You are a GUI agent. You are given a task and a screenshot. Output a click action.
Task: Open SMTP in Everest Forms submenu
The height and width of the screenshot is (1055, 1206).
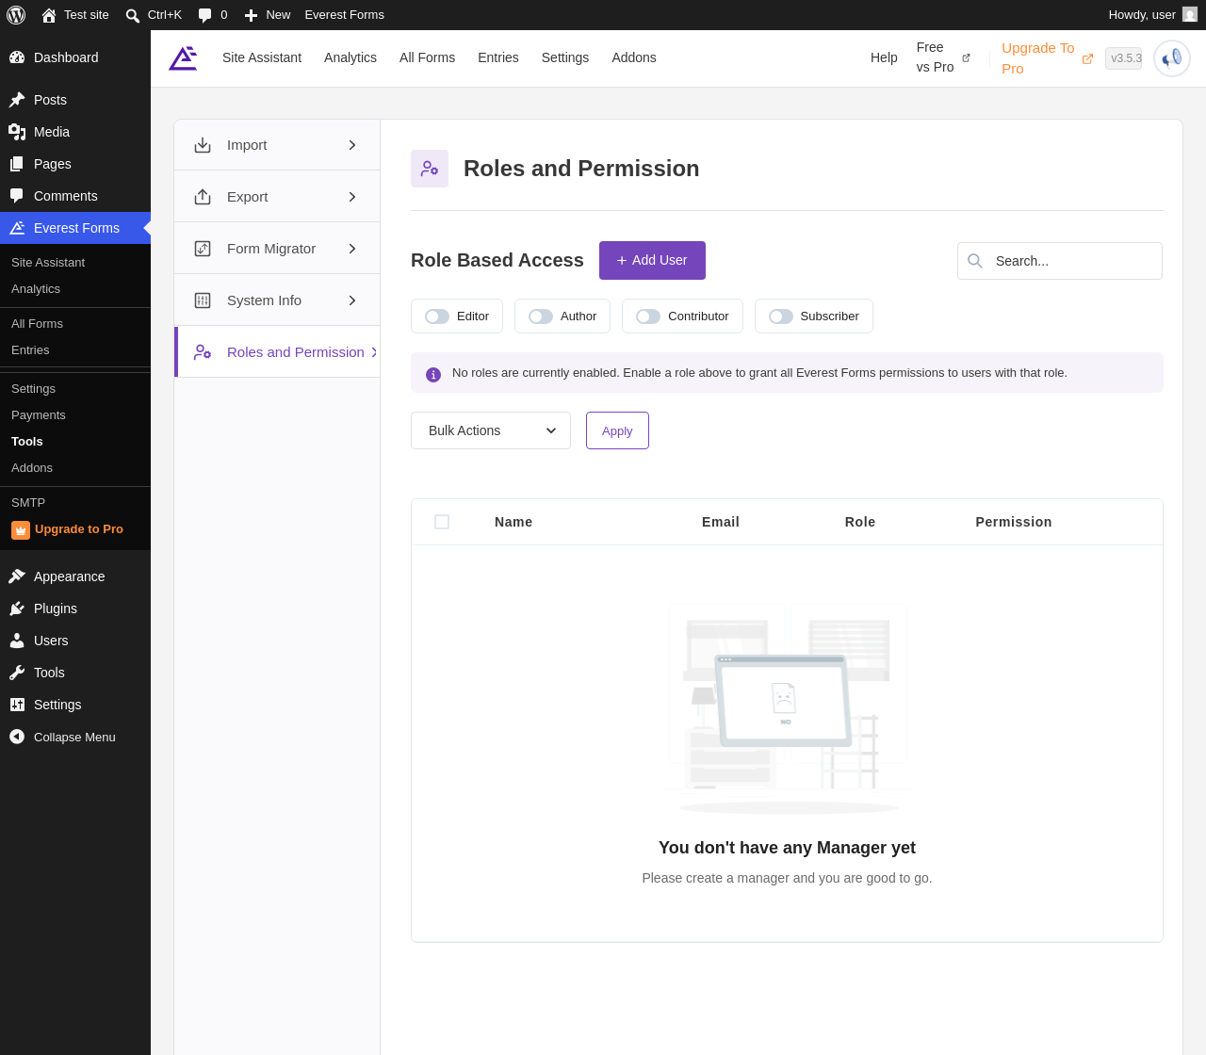click(x=28, y=503)
